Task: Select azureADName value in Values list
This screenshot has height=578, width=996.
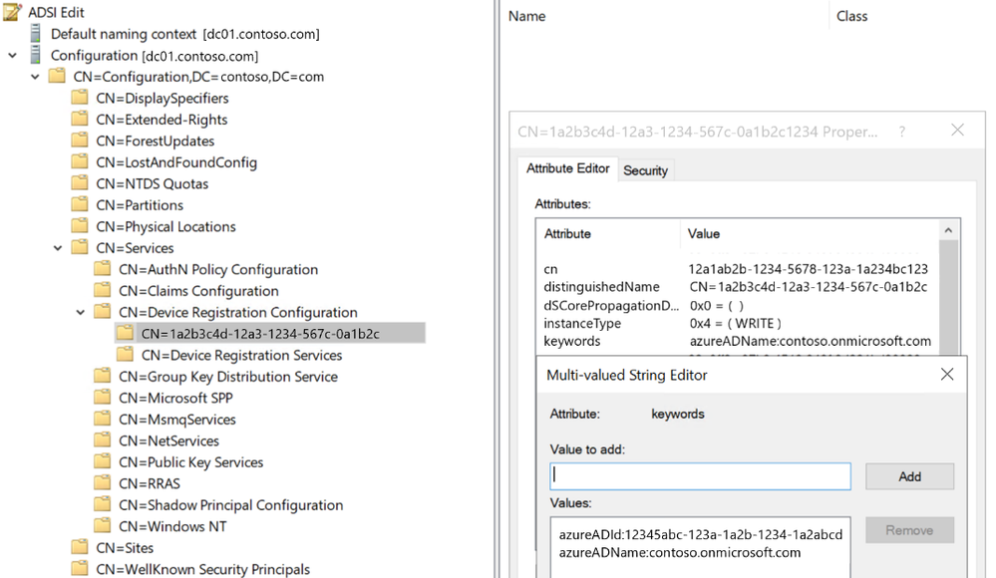Action: pyautogui.click(x=680, y=552)
